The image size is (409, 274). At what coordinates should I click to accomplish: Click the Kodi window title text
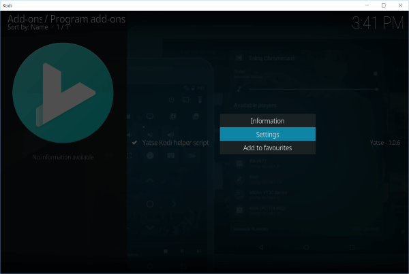[8, 5]
